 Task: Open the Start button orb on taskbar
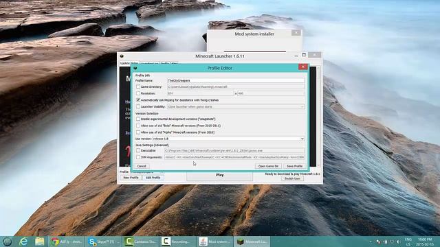pos(7,242)
